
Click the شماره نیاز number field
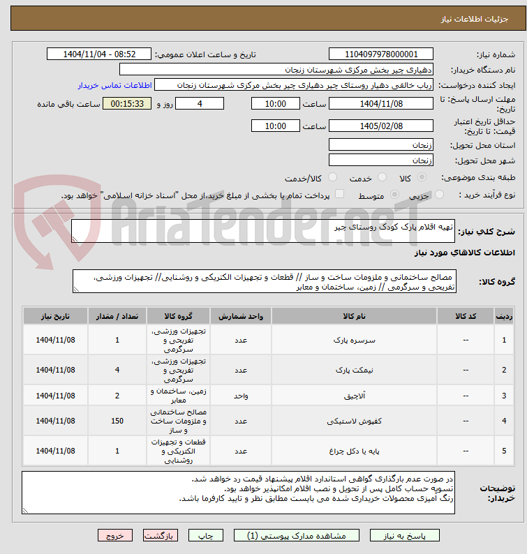tap(381, 54)
